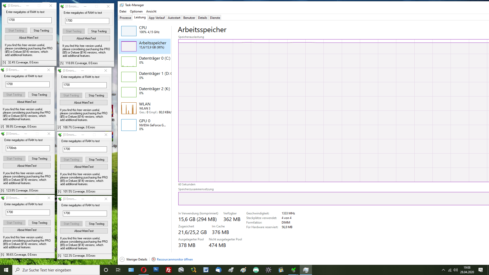Click Task-Manager title bar icon
Screen dimensions: 489x275
coord(122,5)
